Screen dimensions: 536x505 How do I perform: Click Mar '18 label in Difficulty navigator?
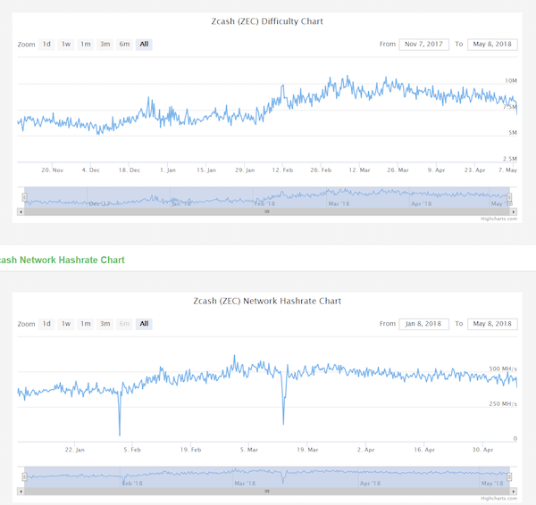339,203
